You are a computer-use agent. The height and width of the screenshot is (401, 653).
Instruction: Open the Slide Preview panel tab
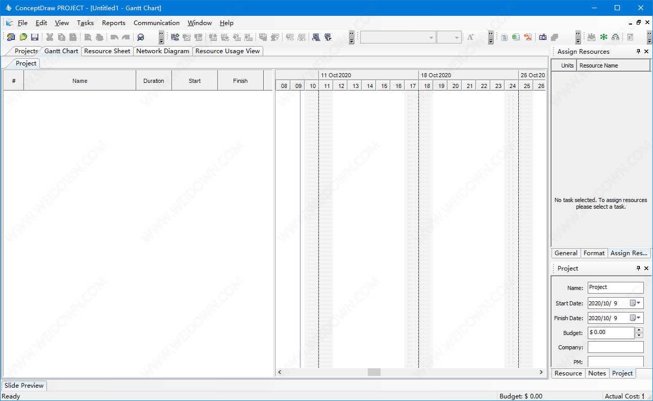[x=24, y=386]
